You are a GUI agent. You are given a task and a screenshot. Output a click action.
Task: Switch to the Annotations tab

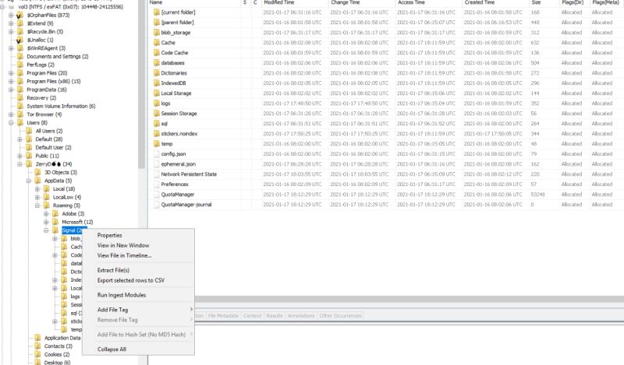coord(301,316)
